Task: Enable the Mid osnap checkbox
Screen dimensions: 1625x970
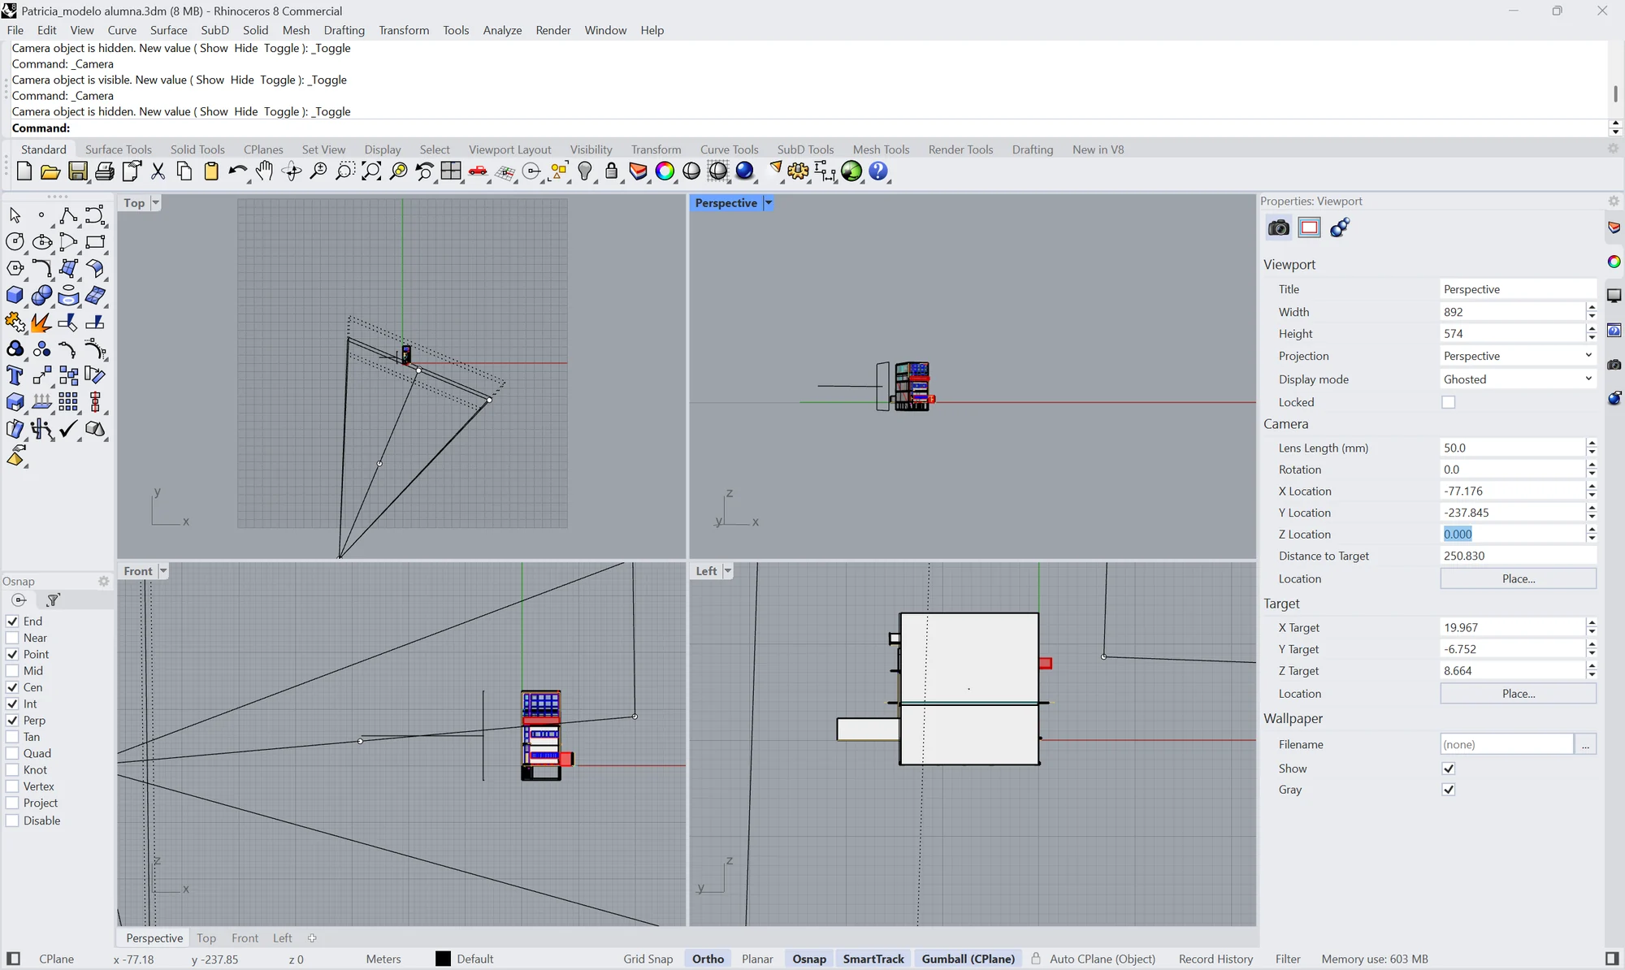Action: coord(12,671)
